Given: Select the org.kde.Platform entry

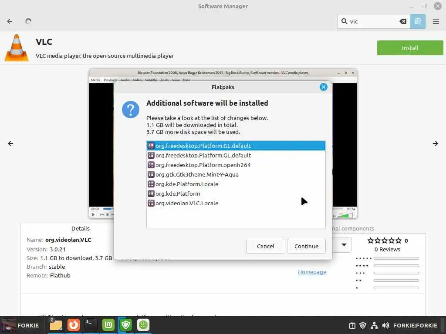Looking at the screenshot, I should (236, 194).
